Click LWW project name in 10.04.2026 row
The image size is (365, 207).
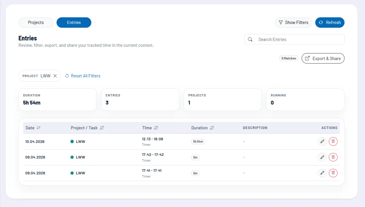(81, 142)
